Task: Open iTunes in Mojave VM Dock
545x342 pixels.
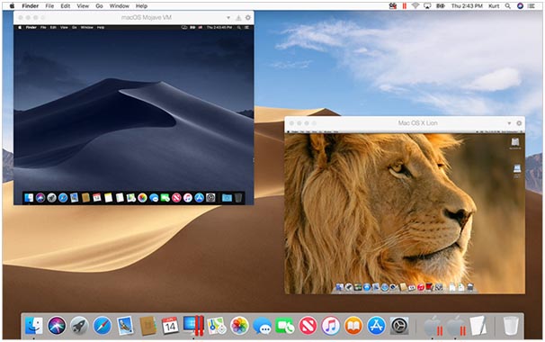Action: tap(188, 198)
